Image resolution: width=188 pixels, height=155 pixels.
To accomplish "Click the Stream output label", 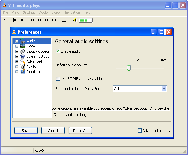I will (x=38, y=56).
